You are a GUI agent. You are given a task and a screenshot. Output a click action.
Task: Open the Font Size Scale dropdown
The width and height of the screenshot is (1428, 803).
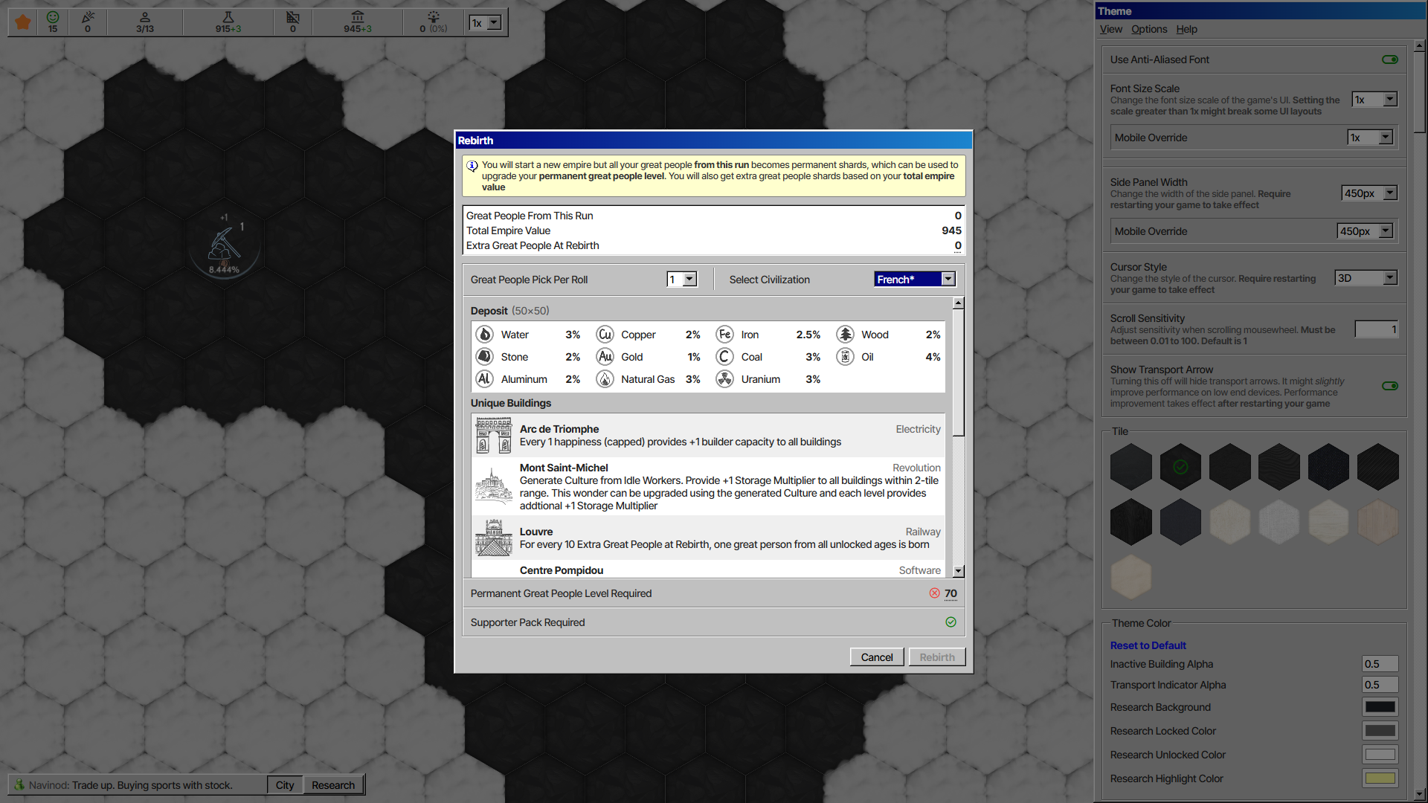(x=1374, y=100)
